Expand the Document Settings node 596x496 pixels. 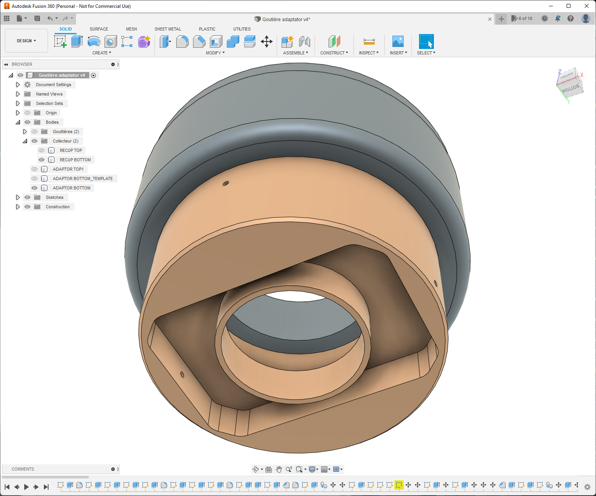click(18, 85)
